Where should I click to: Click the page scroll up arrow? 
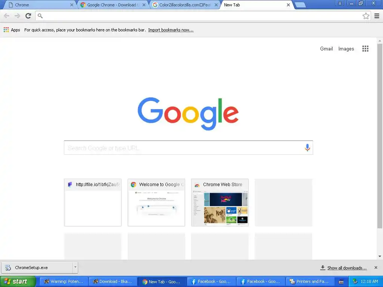380,41
